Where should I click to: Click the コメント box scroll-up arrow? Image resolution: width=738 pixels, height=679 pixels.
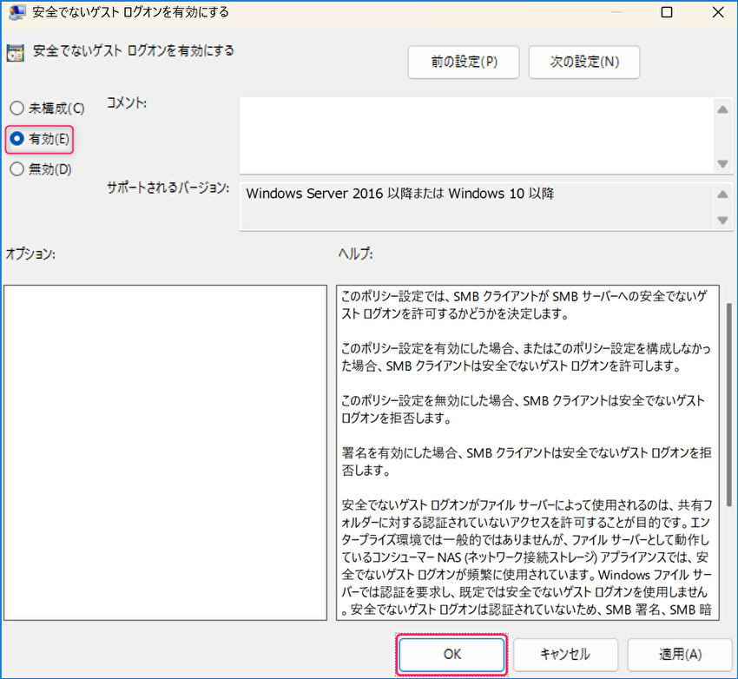722,109
